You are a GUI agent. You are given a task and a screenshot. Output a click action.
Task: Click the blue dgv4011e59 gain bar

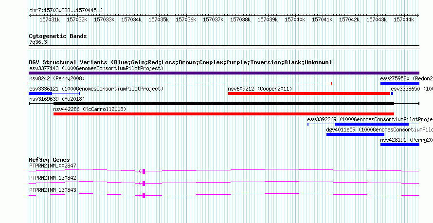(356, 134)
